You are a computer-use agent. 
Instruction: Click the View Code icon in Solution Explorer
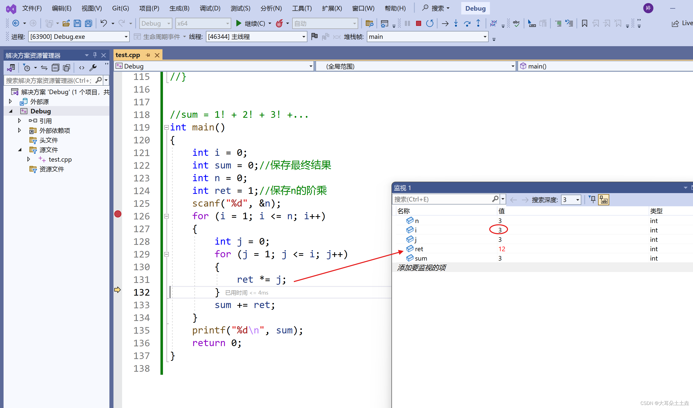[x=82, y=68]
